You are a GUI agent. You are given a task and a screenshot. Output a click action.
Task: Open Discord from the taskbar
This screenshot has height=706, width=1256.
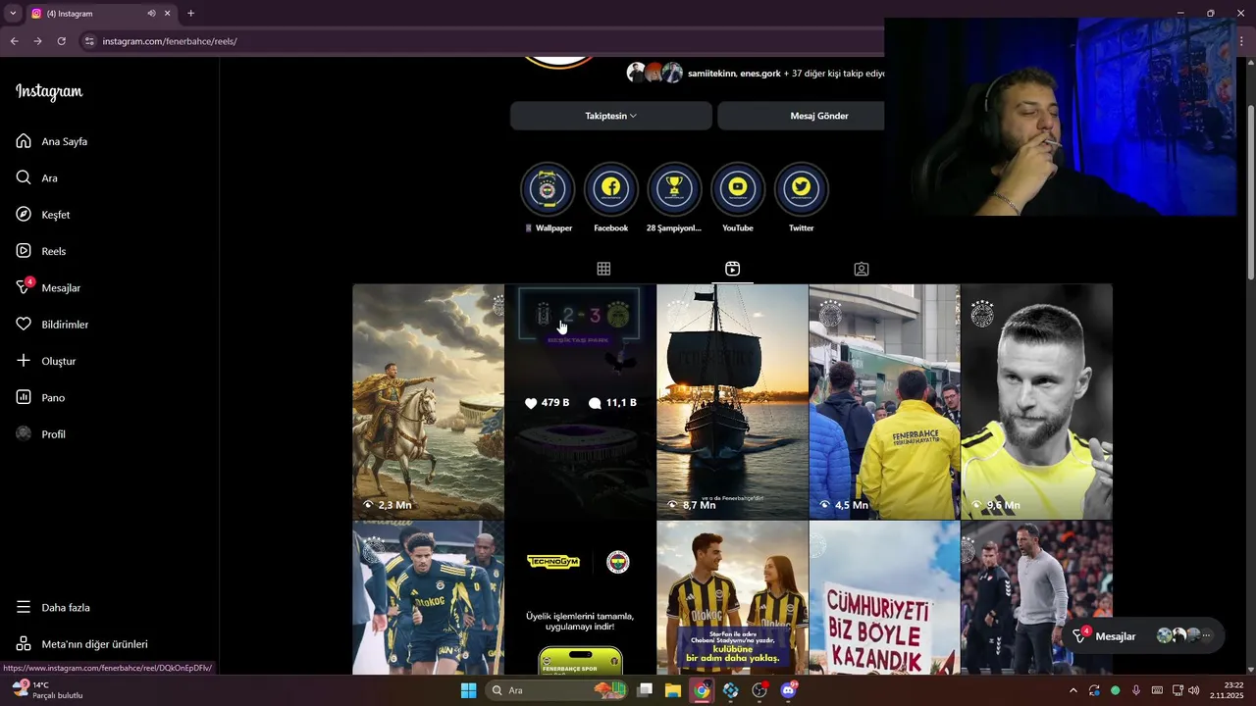coord(788,690)
